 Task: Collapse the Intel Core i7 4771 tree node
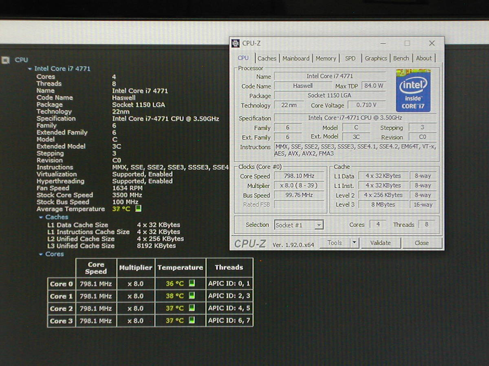pyautogui.click(x=30, y=69)
